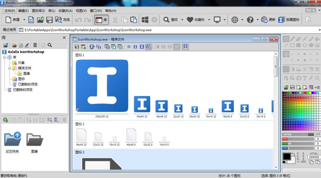Close the 库 side panel
Viewport: 321px width, 178px height.
point(64,38)
